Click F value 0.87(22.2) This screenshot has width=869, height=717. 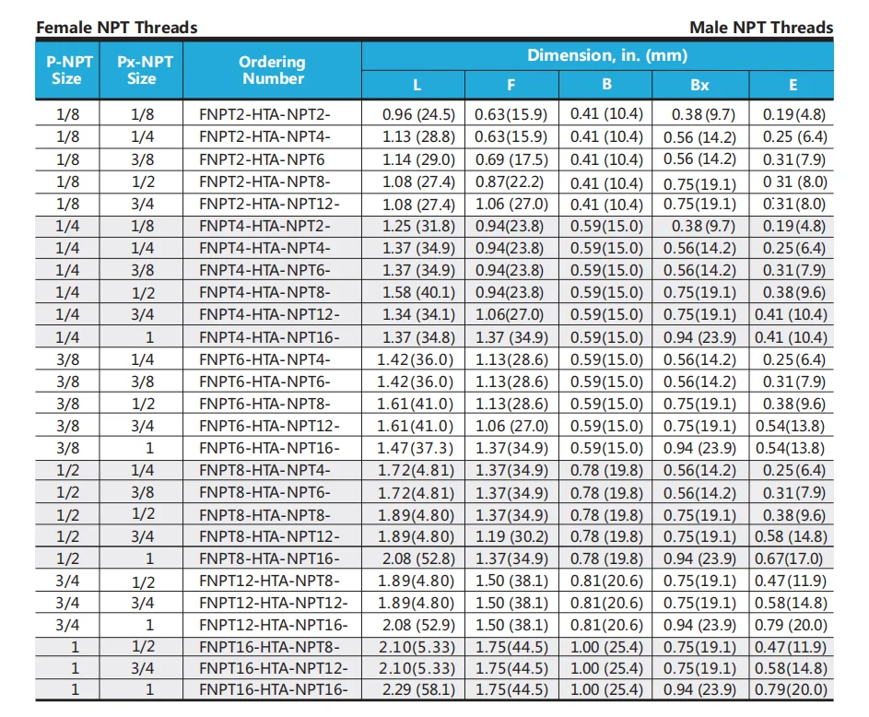tap(510, 182)
